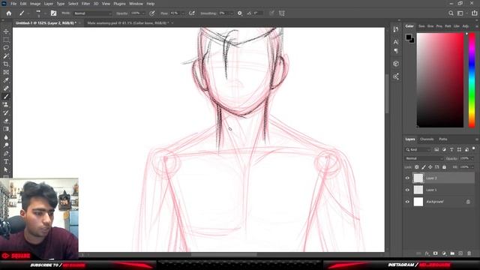Select the Lasso tool
The height and width of the screenshot is (270, 480).
pyautogui.click(x=6, y=48)
